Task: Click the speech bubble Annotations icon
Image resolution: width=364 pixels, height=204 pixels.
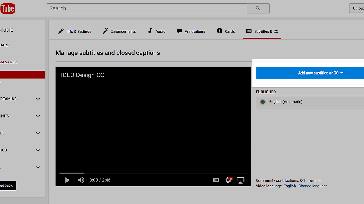Action: pos(179,31)
